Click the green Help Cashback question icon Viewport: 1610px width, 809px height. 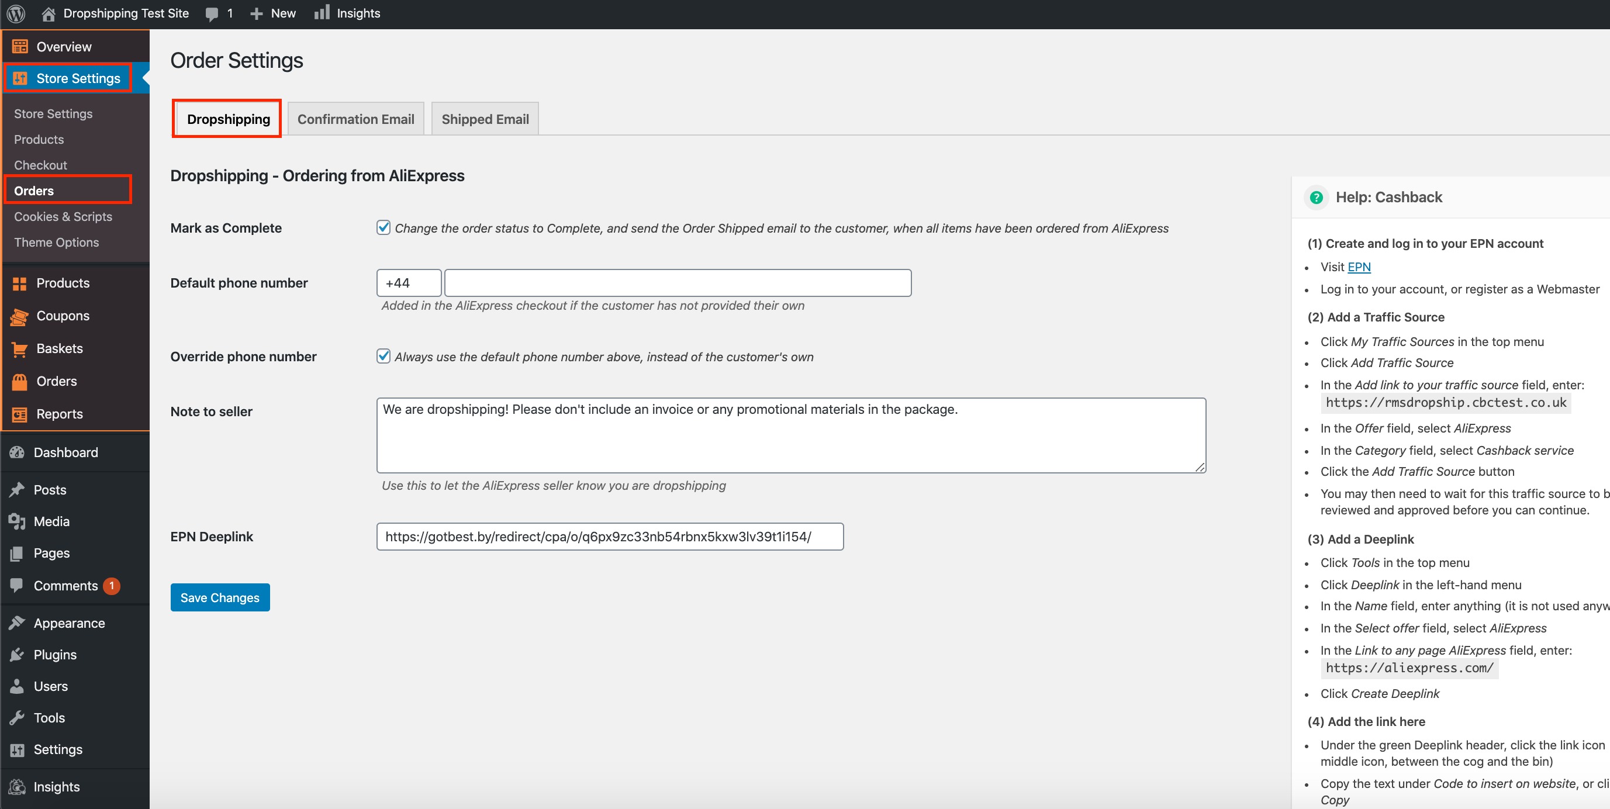(x=1317, y=198)
